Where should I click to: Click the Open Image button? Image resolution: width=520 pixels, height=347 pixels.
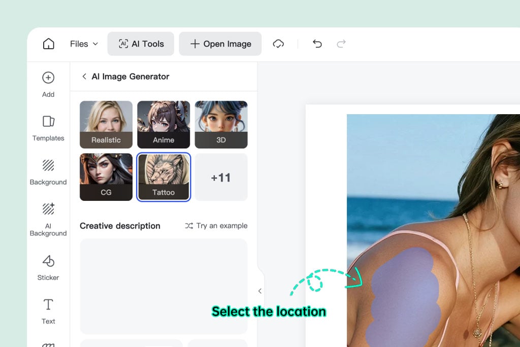pos(220,44)
